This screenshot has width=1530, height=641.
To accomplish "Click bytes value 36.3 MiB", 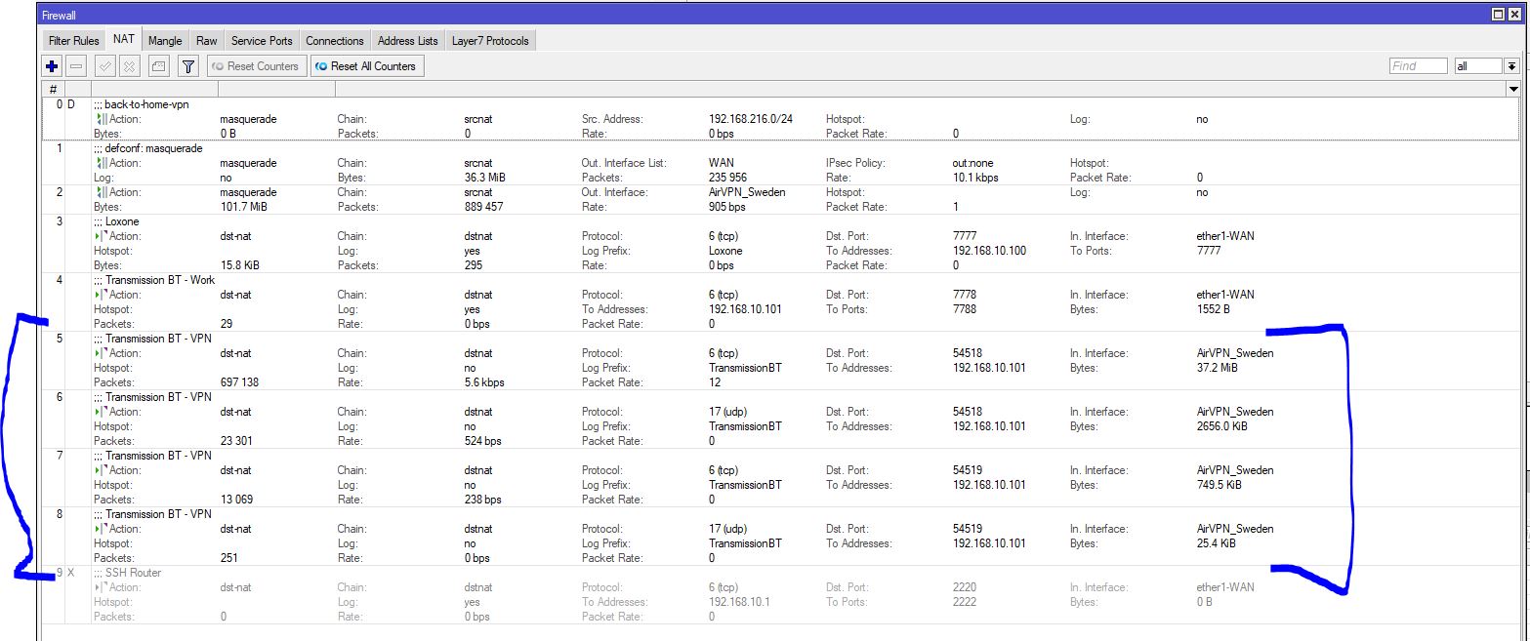I will (x=484, y=178).
